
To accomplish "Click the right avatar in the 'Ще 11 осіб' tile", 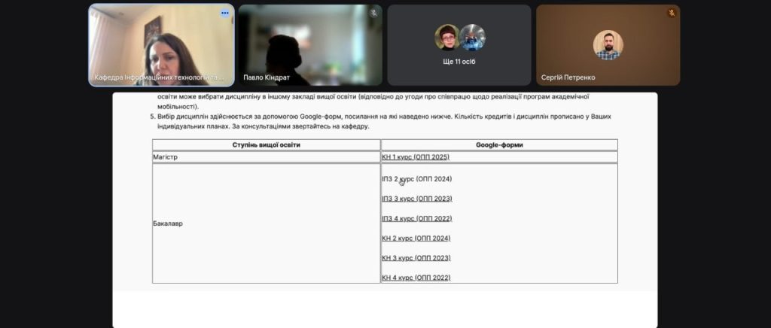I will (x=473, y=37).
